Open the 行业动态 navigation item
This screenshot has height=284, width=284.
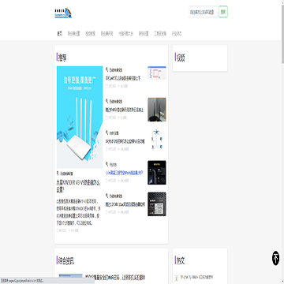point(177,34)
